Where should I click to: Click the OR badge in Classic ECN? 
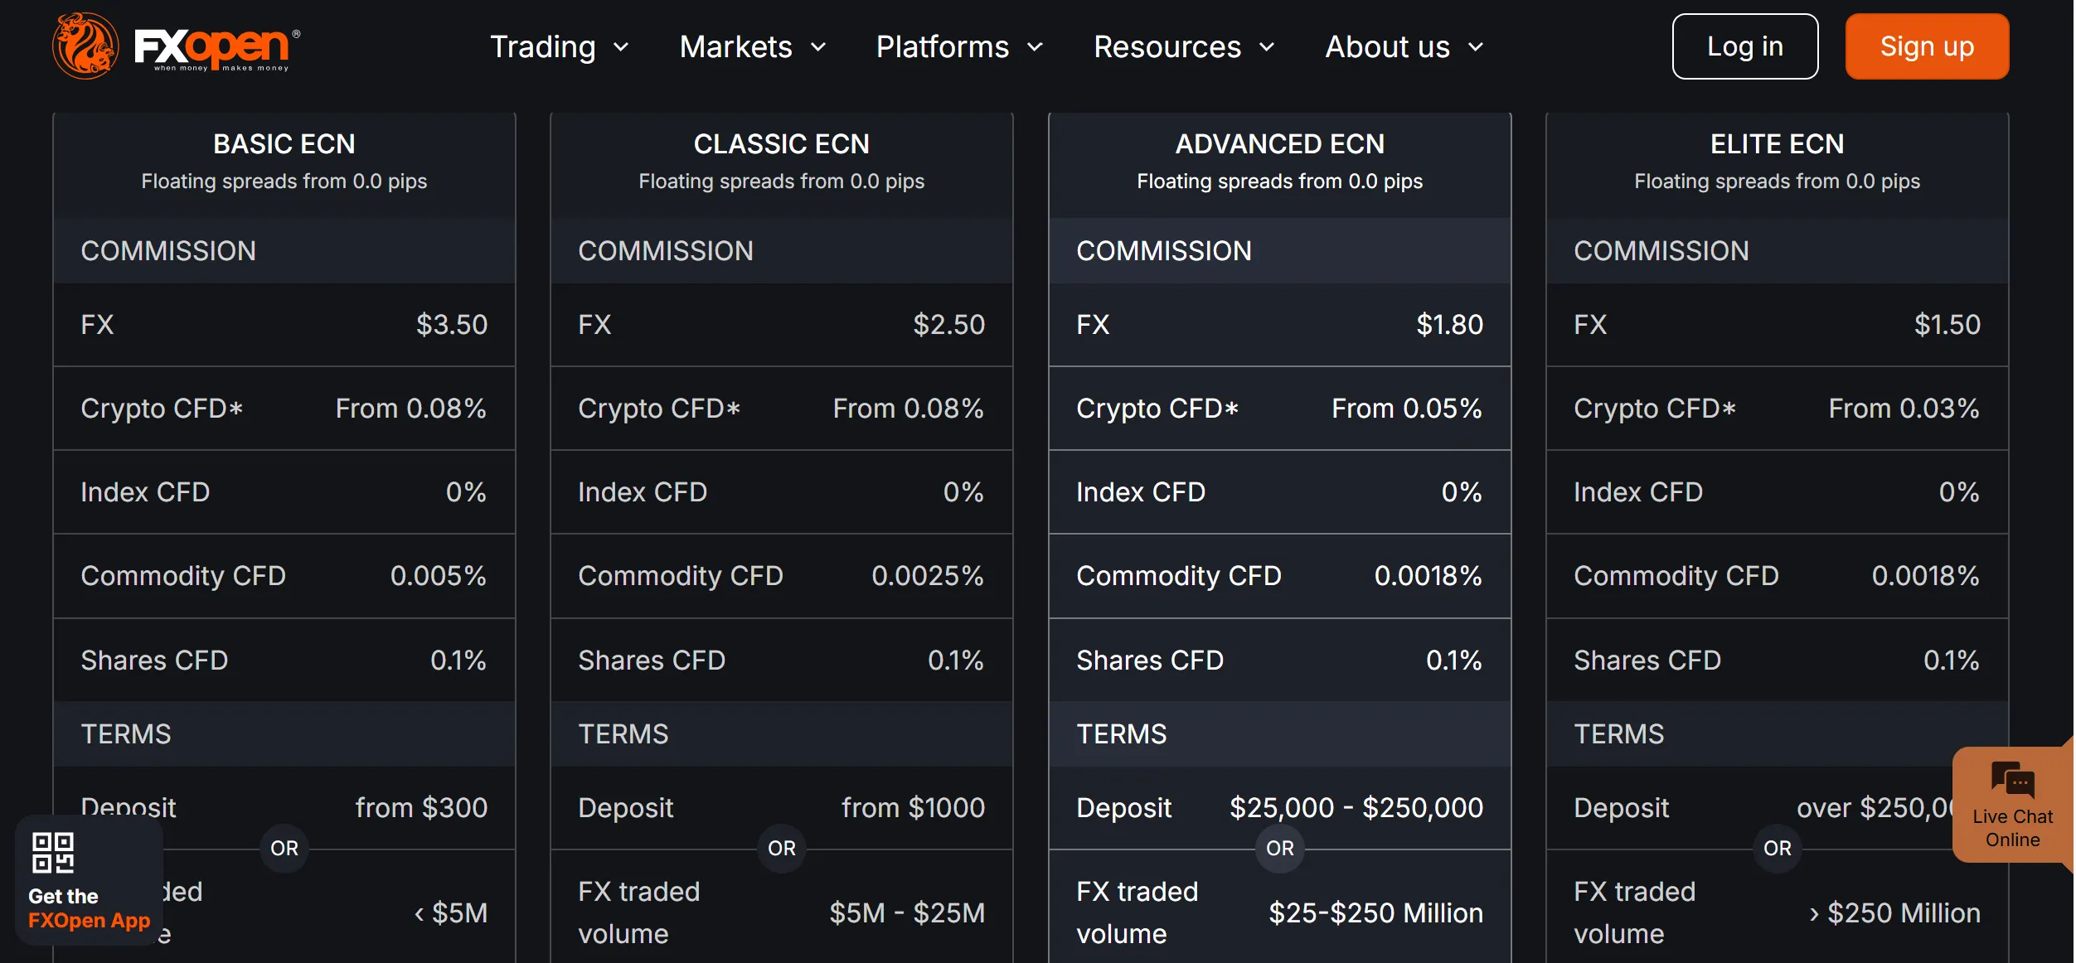coord(782,849)
